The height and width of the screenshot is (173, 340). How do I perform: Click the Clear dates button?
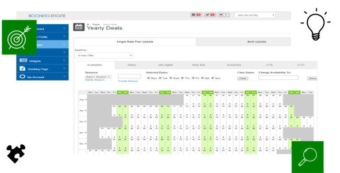pyautogui.click(x=243, y=78)
